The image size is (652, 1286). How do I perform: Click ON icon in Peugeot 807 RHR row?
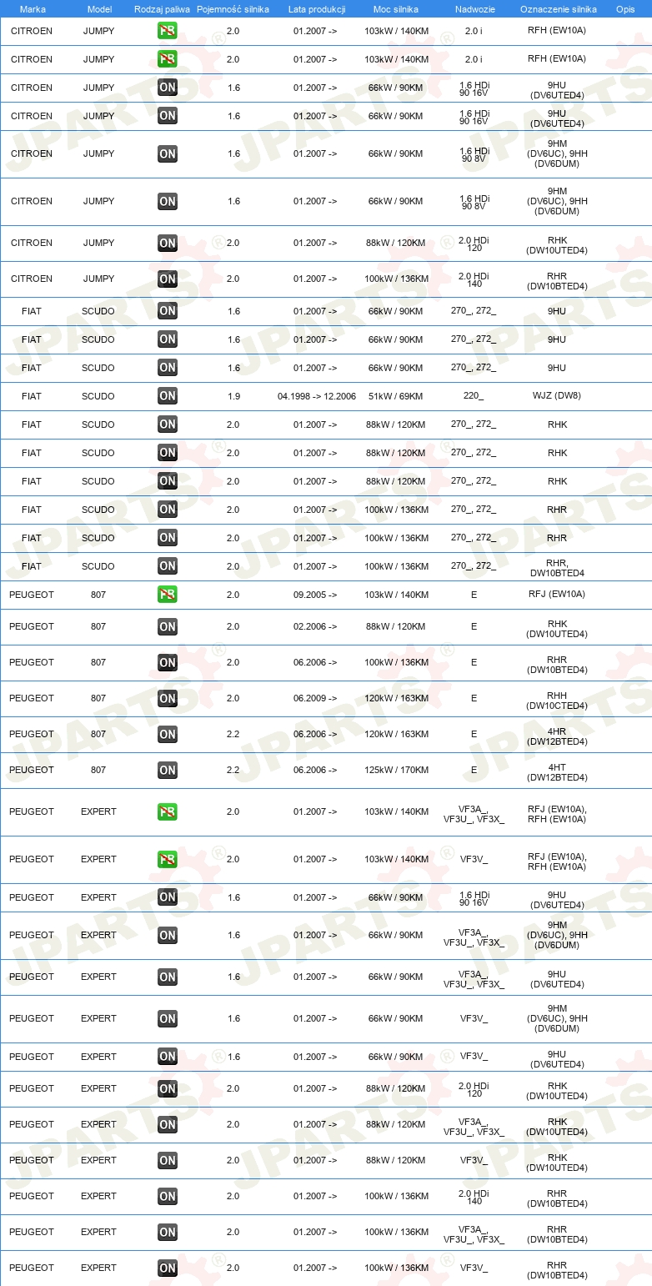click(x=168, y=663)
